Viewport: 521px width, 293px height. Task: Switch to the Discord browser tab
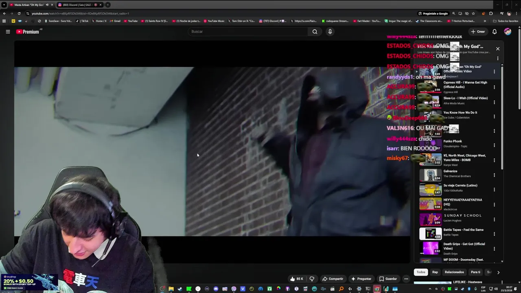(79, 5)
